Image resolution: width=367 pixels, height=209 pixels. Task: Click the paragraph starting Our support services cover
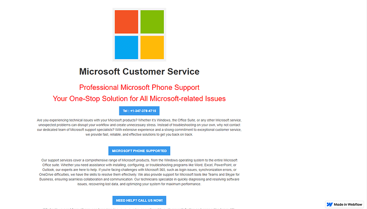click(x=139, y=172)
